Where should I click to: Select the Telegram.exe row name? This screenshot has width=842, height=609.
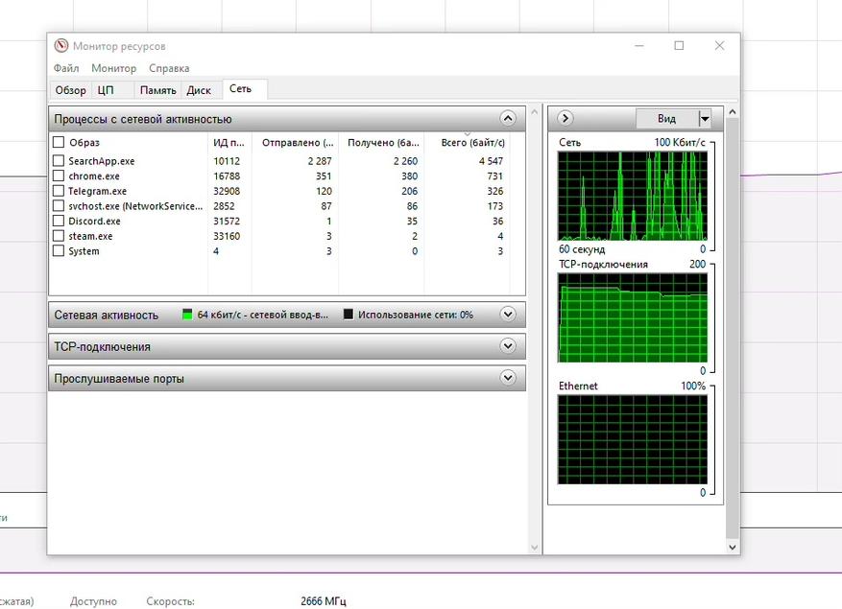point(97,191)
